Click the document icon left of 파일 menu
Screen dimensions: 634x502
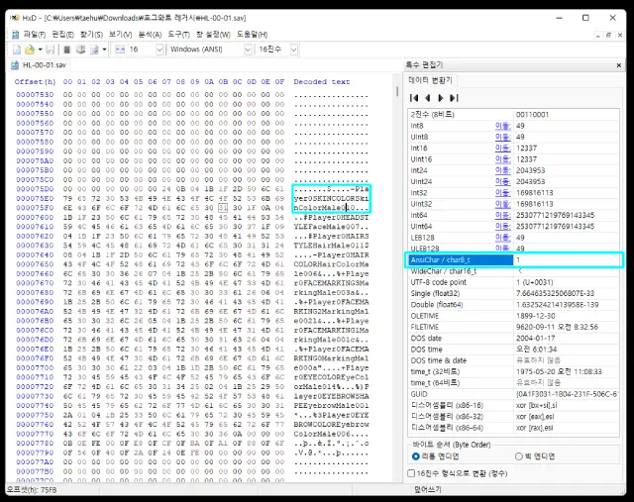click(x=16, y=35)
